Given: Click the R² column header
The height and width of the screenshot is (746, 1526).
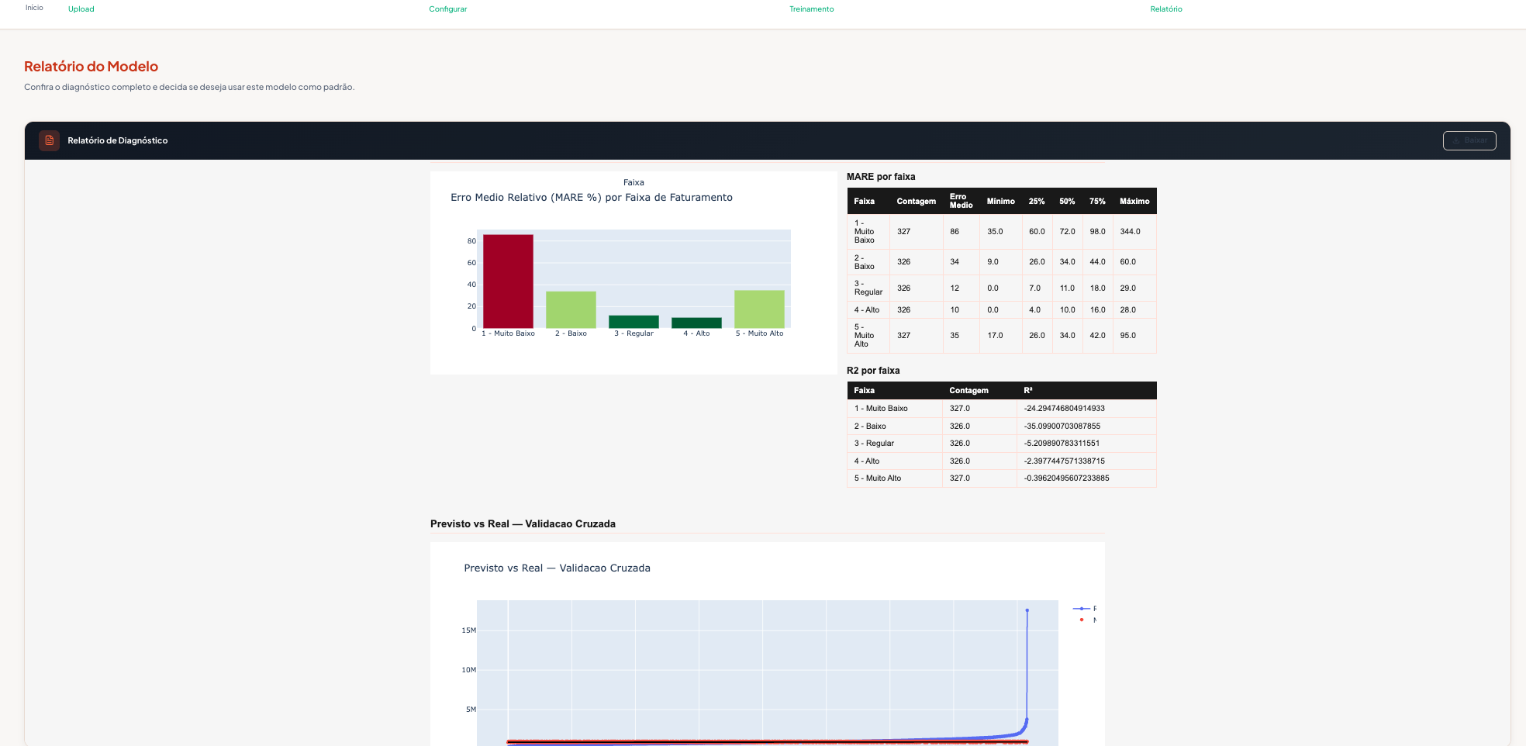Looking at the screenshot, I should (x=1027, y=390).
